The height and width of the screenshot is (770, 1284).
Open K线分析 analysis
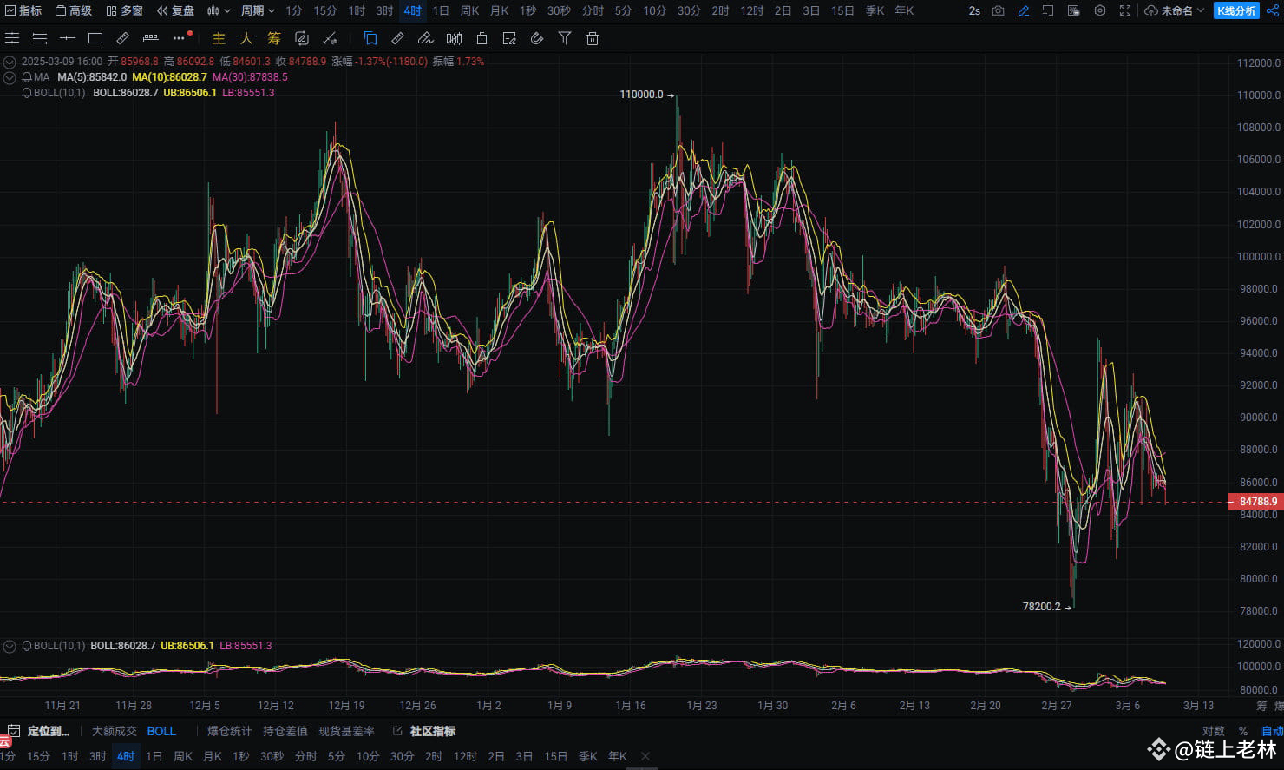1236,10
